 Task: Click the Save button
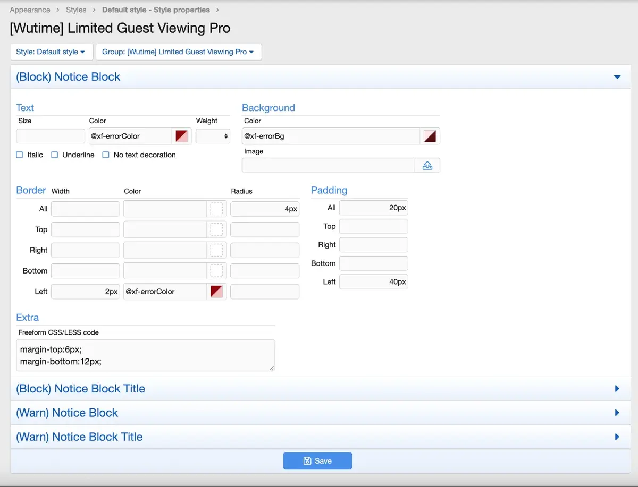317,461
